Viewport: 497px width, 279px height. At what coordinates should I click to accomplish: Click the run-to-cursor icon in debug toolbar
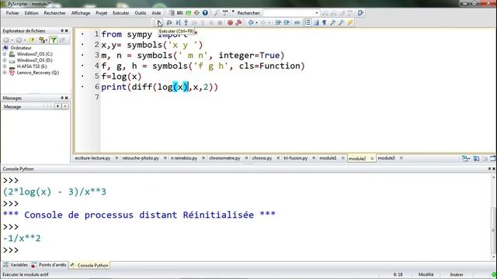[178, 22]
